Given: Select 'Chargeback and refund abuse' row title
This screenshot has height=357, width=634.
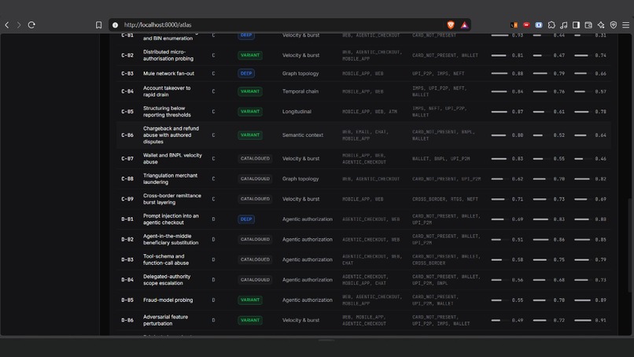Looking at the screenshot, I should (171, 135).
